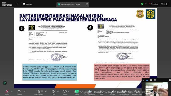
Task: Open audio options arrow beside Audio
Action: (11, 91)
